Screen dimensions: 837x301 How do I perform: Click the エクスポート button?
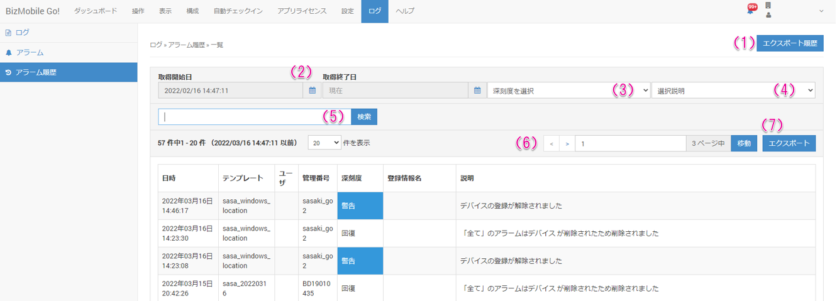click(789, 143)
